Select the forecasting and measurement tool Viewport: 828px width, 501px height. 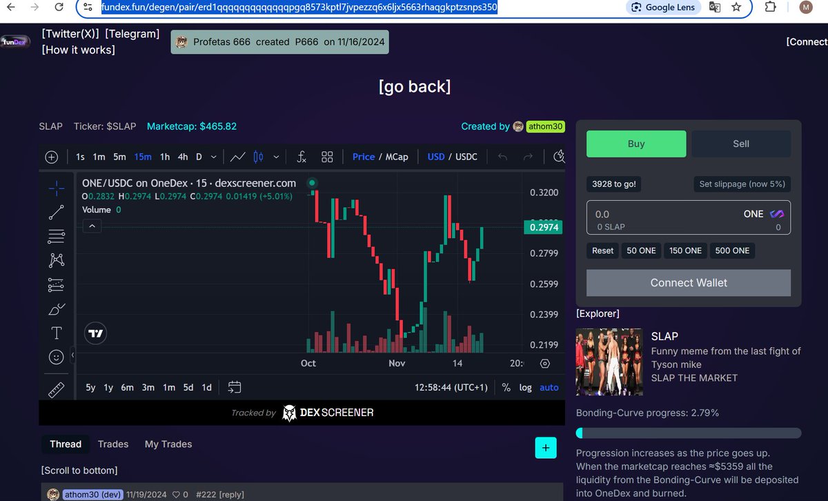pos(57,284)
